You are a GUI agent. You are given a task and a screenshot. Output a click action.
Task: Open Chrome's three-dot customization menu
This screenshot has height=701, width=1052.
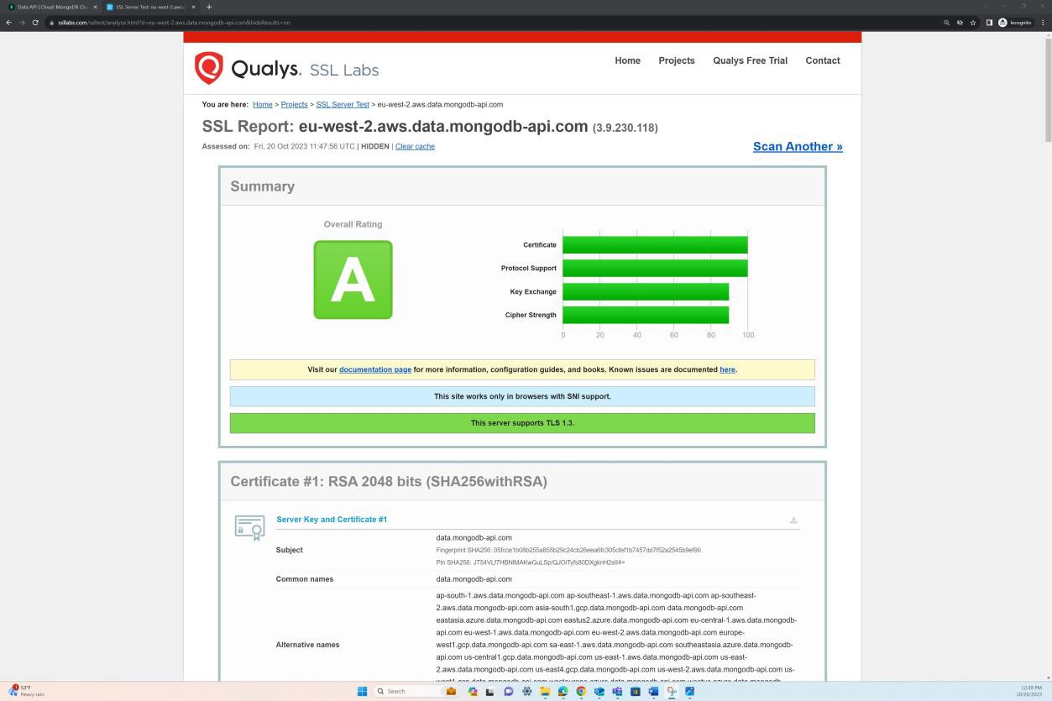(x=1041, y=23)
